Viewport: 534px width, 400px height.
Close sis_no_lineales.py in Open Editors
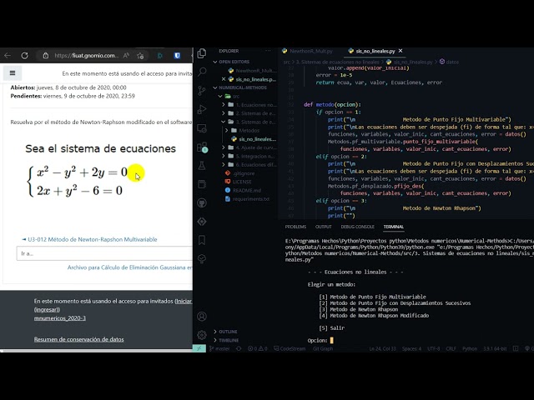pyautogui.click(x=224, y=79)
